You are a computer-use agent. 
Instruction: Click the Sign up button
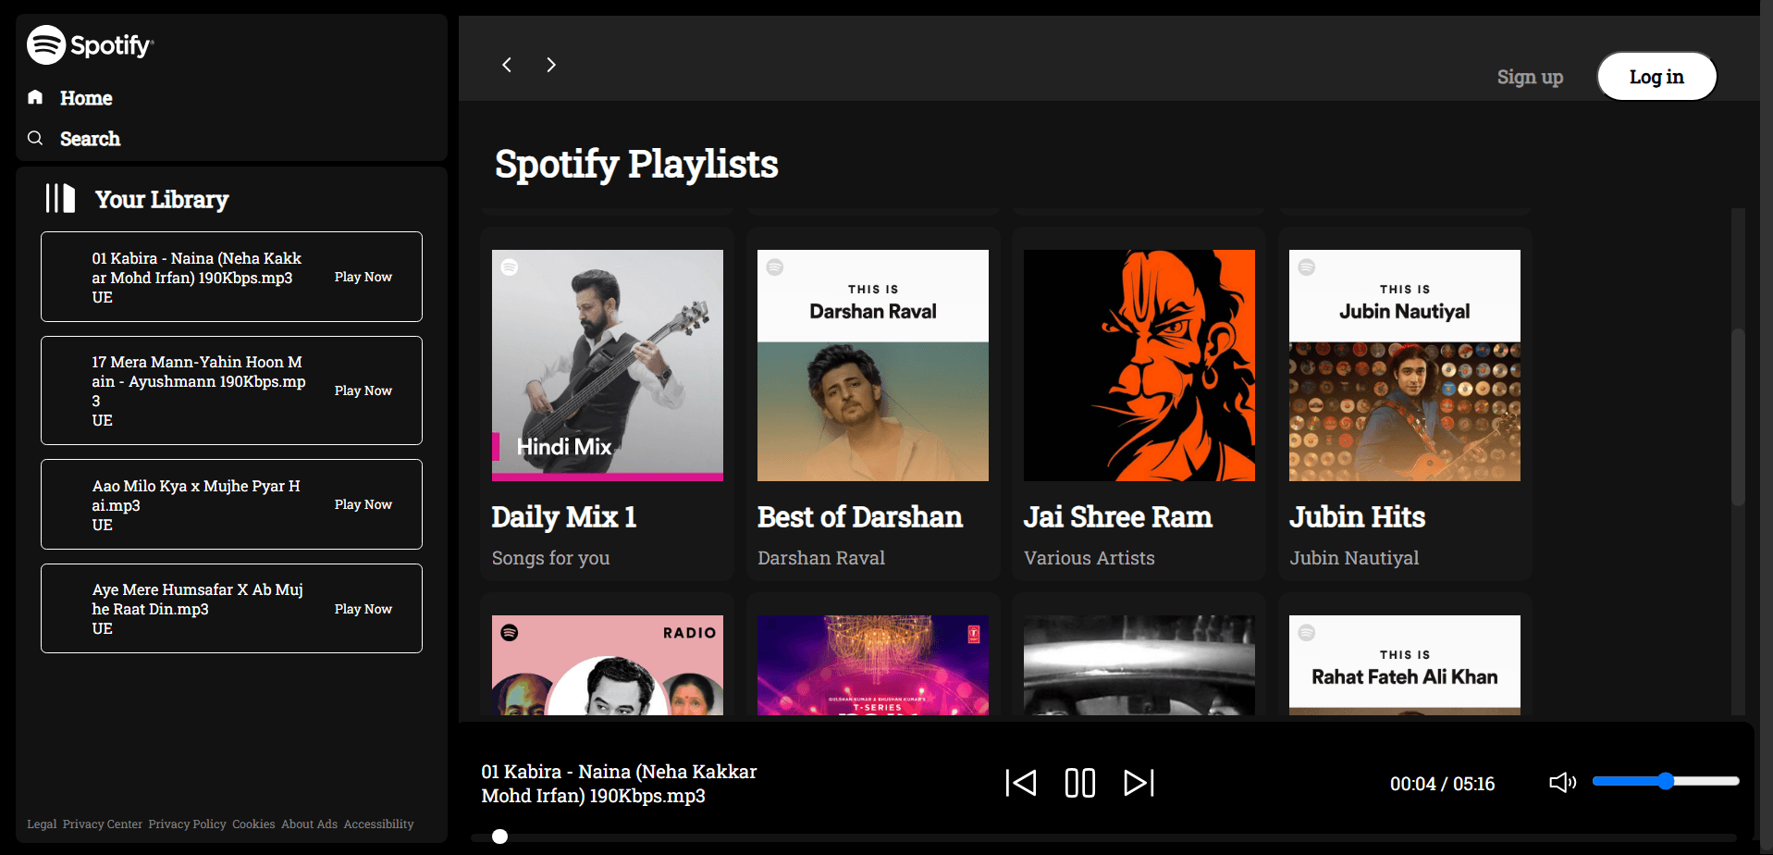coord(1530,78)
